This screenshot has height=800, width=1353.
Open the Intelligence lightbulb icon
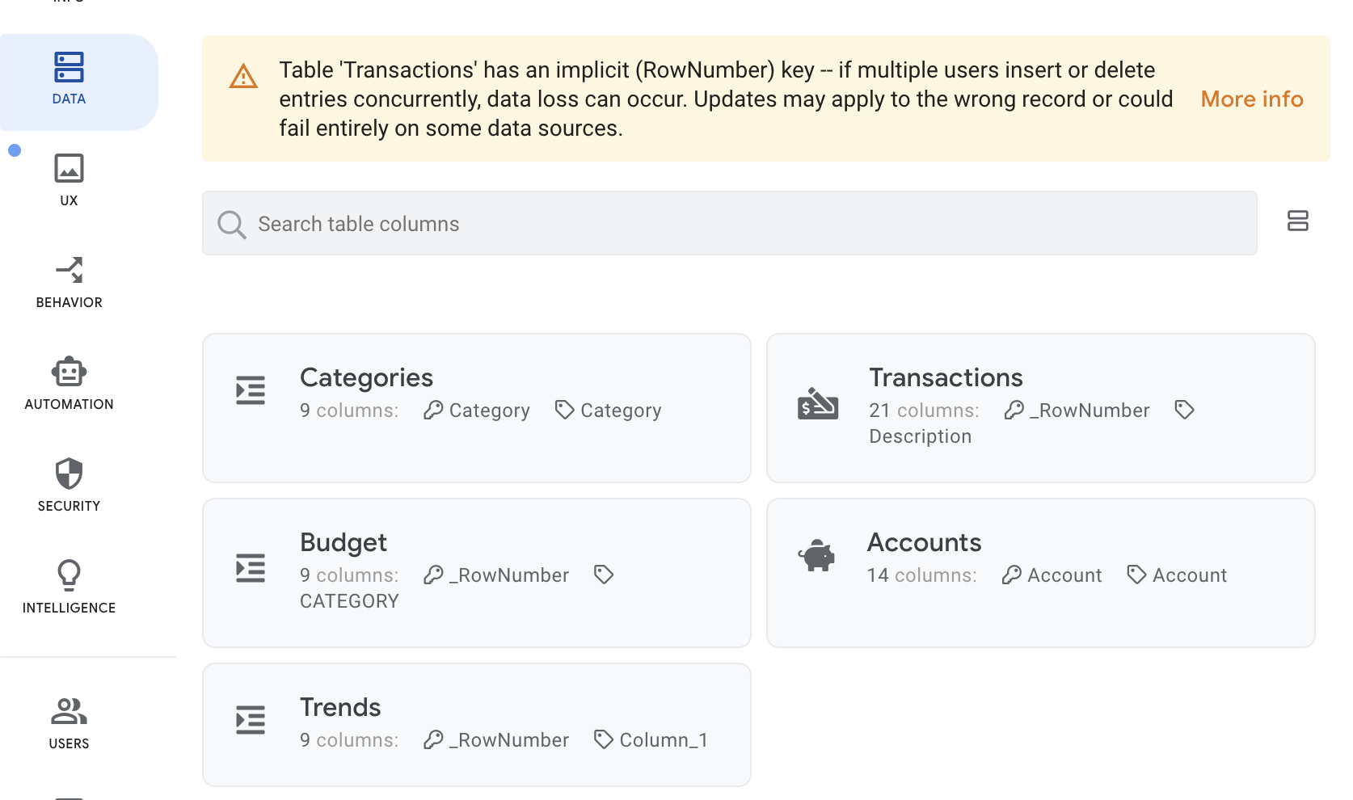[x=70, y=575]
